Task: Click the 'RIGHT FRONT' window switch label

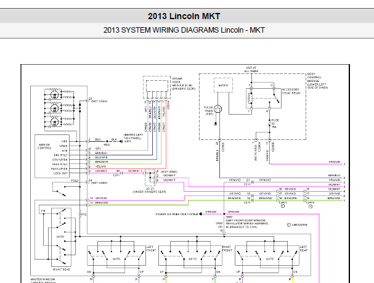Action: (227, 248)
